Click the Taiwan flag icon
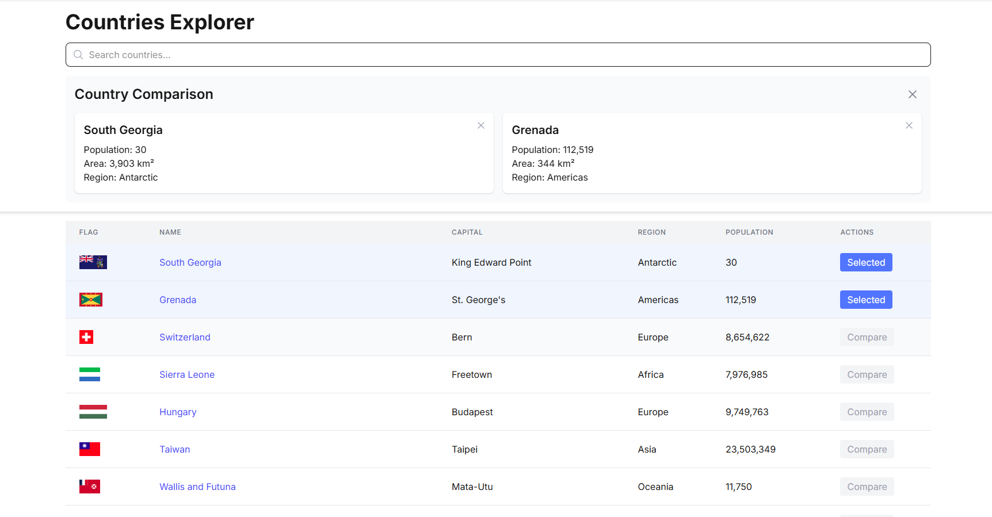Viewport: 992px width, 517px height. pos(90,449)
